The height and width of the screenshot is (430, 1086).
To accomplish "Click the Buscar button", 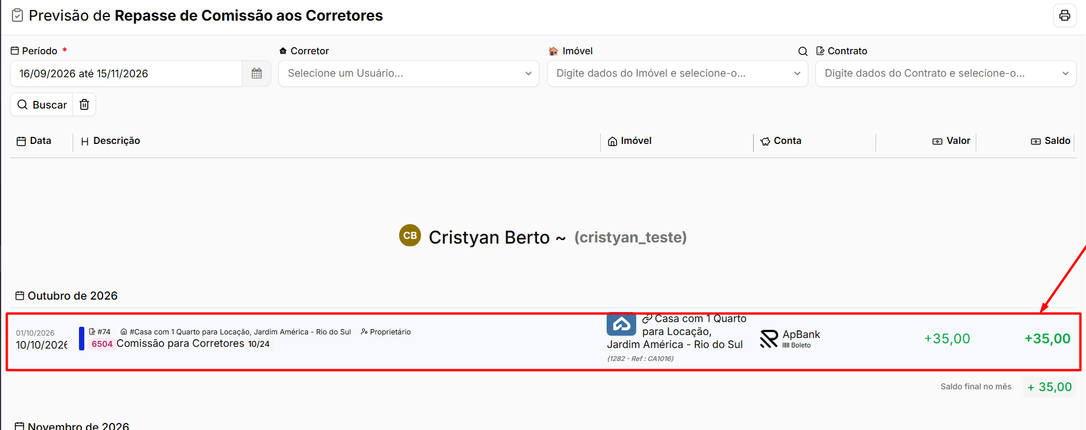I will [42, 104].
